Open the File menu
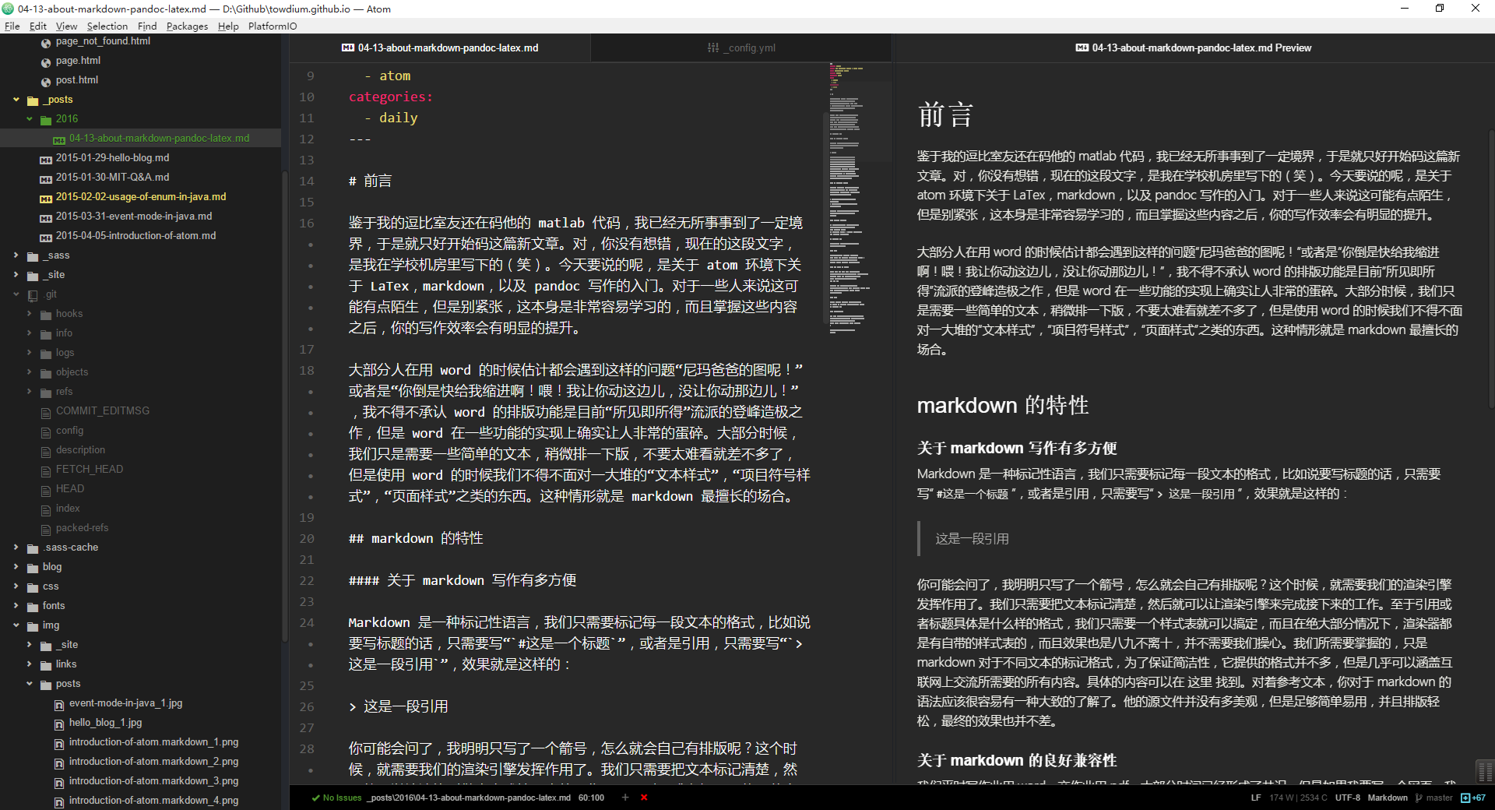This screenshot has width=1495, height=810. click(x=12, y=26)
